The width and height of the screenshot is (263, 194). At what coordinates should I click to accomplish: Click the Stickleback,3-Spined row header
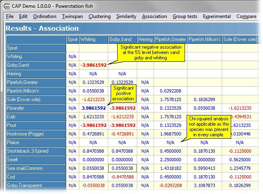[36, 151]
